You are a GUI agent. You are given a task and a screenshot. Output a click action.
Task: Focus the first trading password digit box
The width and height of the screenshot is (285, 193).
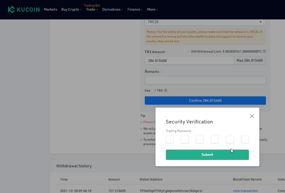click(170, 140)
